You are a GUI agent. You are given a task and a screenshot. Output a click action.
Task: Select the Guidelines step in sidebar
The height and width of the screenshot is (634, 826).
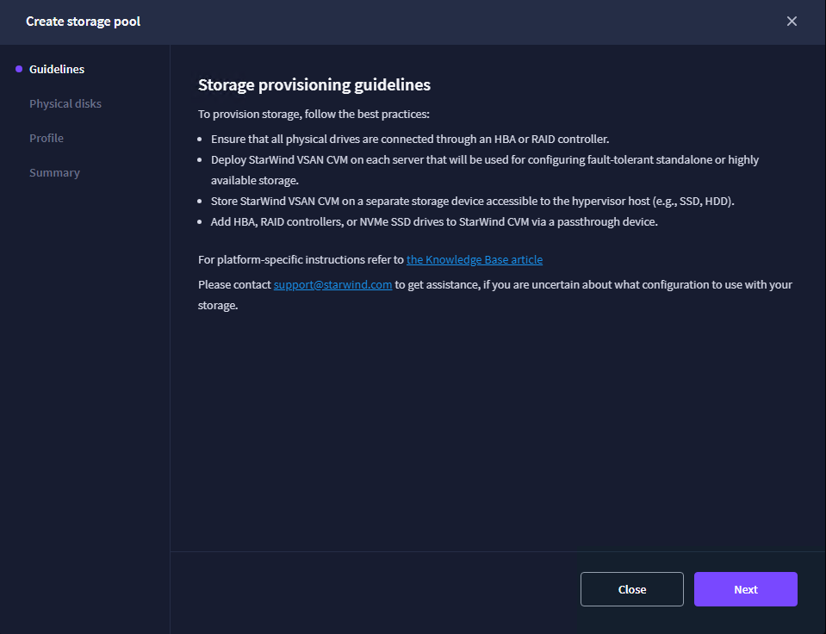coord(56,69)
